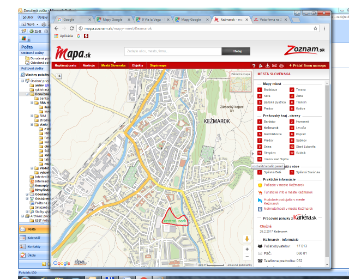Open the help question mark icon

coord(254,65)
